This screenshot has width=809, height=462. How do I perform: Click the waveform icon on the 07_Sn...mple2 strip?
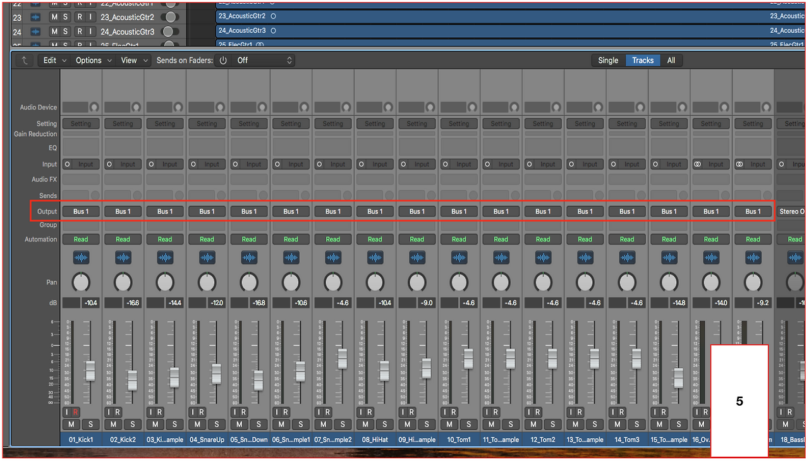333,258
